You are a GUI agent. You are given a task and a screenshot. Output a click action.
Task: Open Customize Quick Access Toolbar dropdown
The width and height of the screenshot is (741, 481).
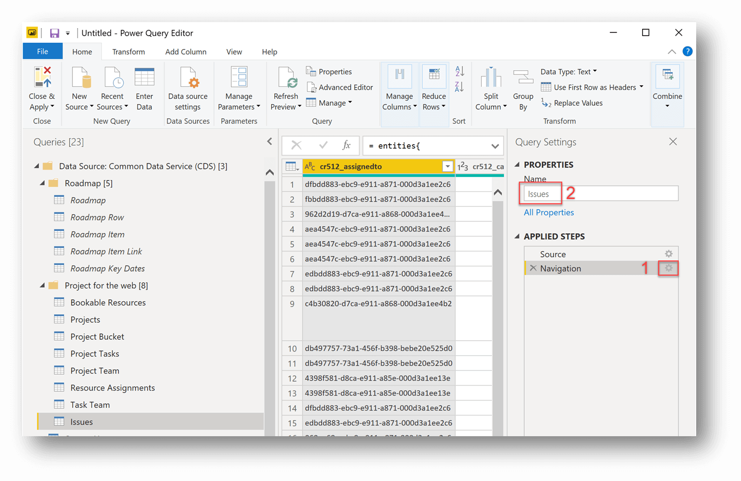click(x=68, y=33)
